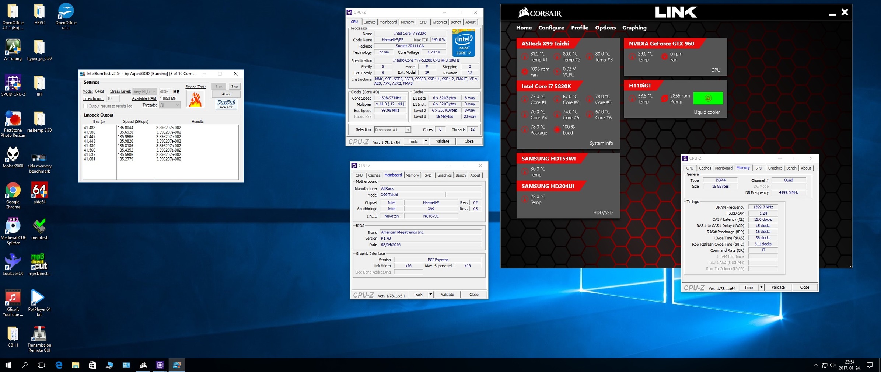Open the Processor #1 selection dropdown
This screenshot has height=372, width=881.
click(x=392, y=130)
